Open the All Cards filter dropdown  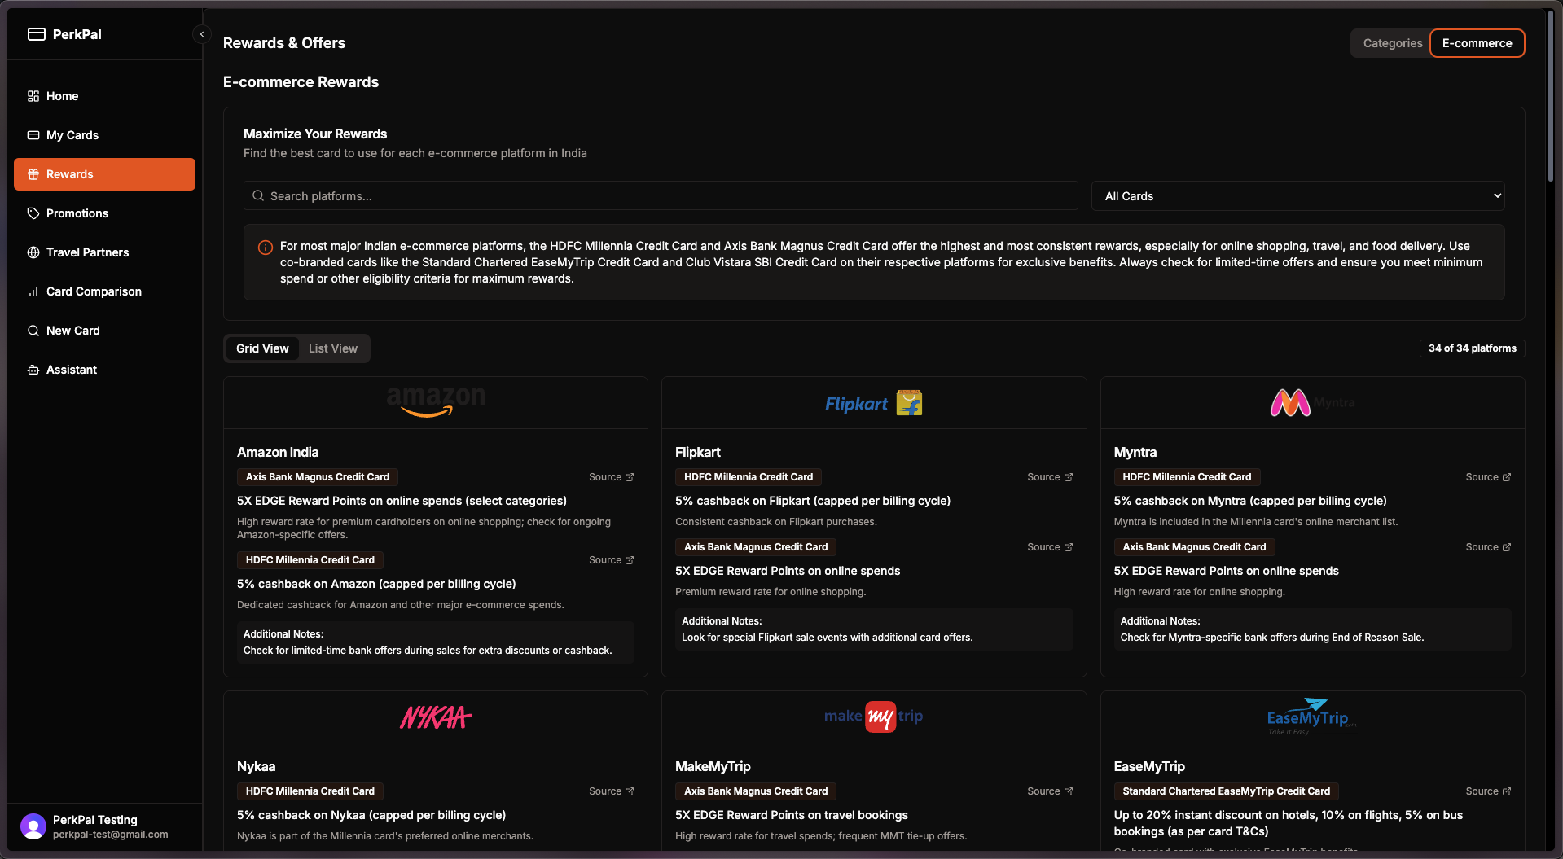click(x=1297, y=196)
